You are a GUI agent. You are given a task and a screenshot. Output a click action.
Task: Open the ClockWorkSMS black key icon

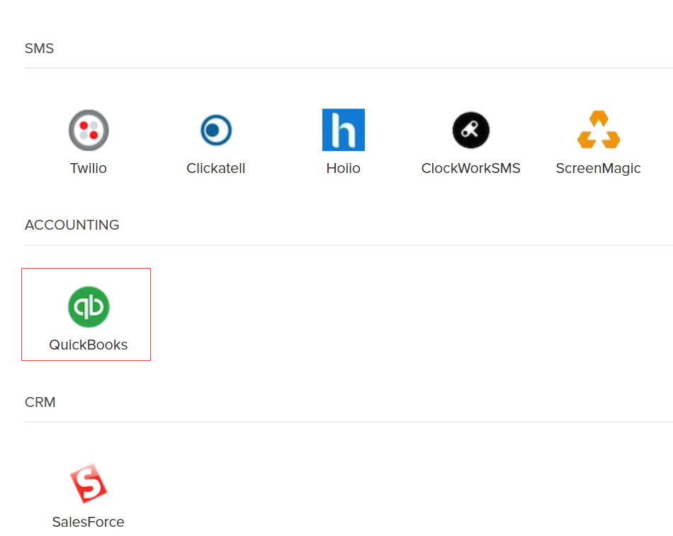click(471, 130)
